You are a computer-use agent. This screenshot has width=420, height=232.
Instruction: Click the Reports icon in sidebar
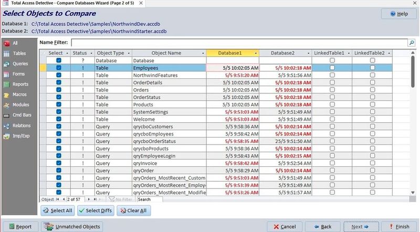(x=7, y=85)
